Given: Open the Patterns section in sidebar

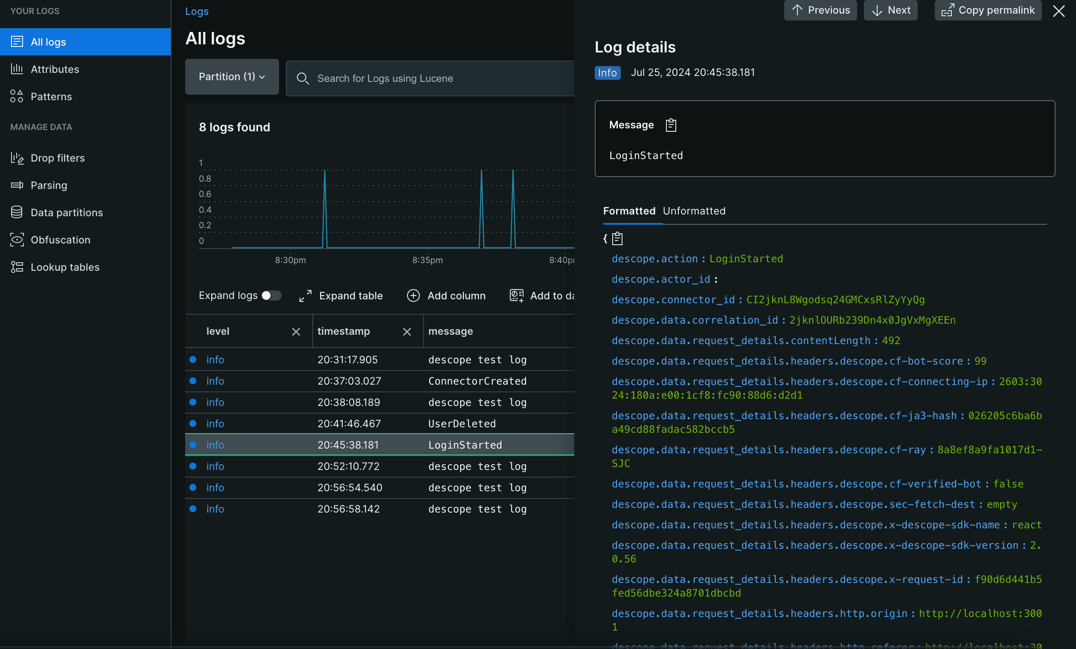Looking at the screenshot, I should click(51, 96).
